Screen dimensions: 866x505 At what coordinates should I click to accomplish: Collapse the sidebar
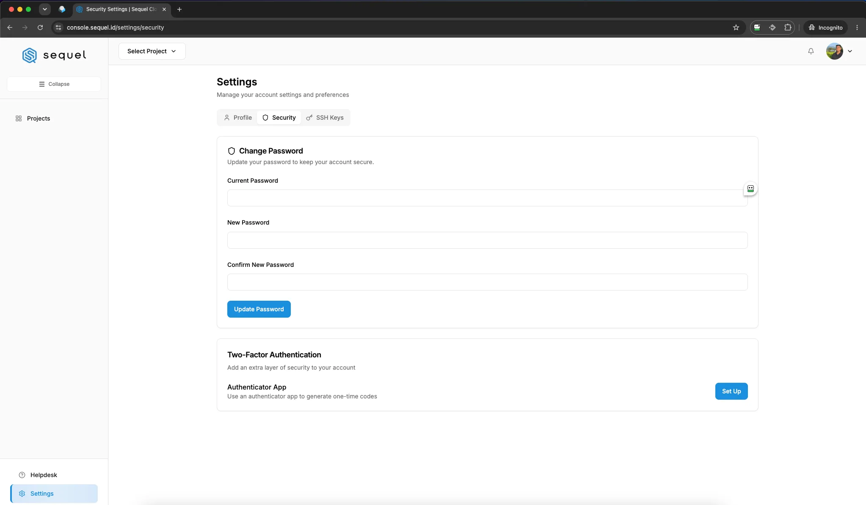[x=54, y=84]
